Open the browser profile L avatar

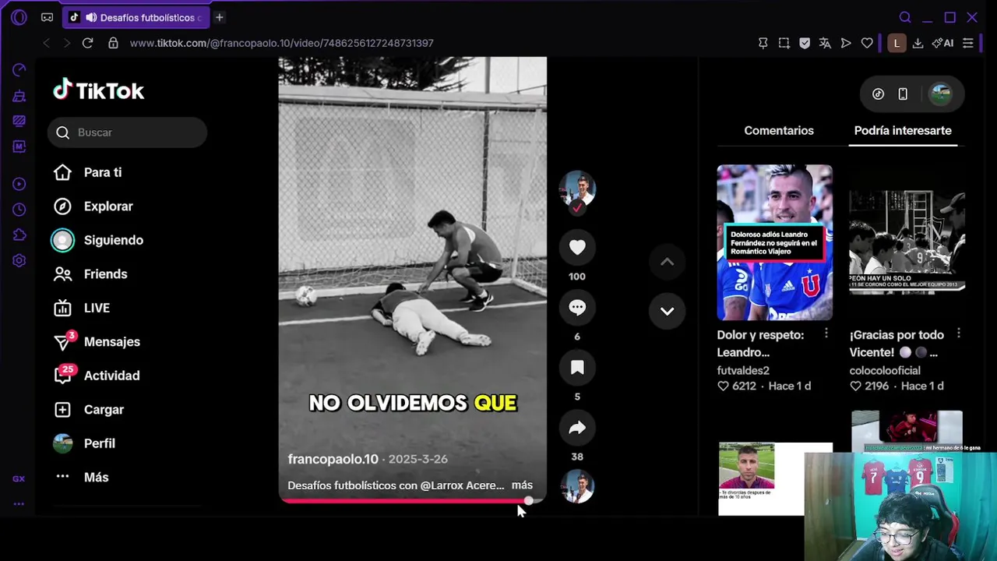click(x=897, y=43)
